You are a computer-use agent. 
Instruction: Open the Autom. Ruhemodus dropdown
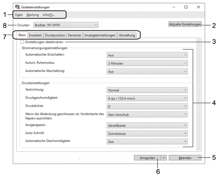tap(147, 63)
